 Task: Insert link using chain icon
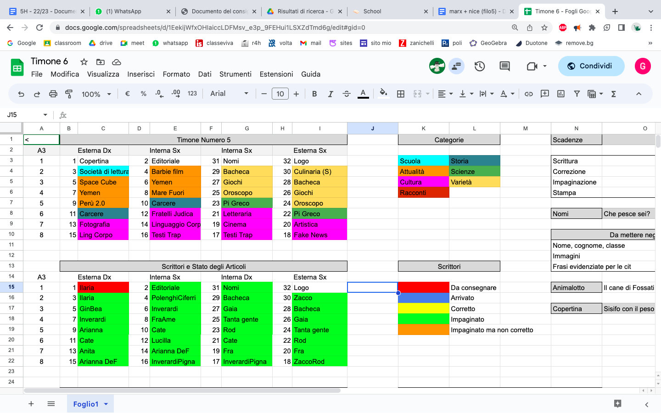(529, 94)
